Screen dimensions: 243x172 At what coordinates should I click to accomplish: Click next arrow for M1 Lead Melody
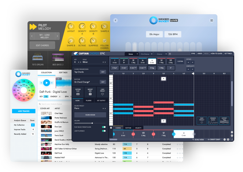pyautogui.click(x=57, y=36)
